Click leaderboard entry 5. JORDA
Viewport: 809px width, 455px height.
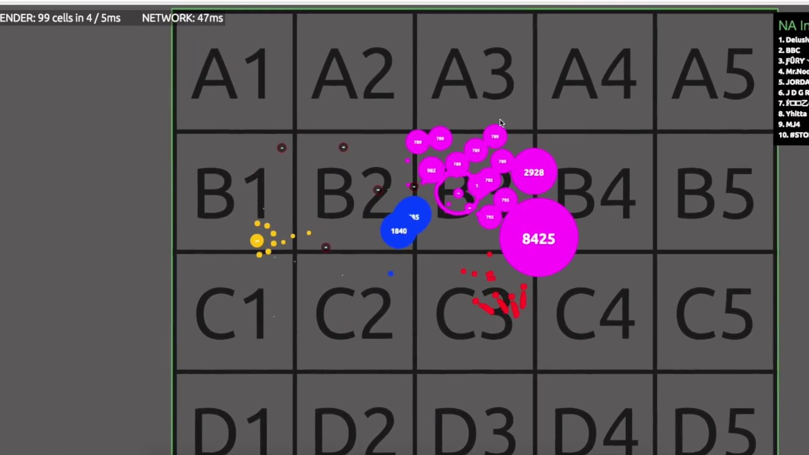click(x=793, y=82)
